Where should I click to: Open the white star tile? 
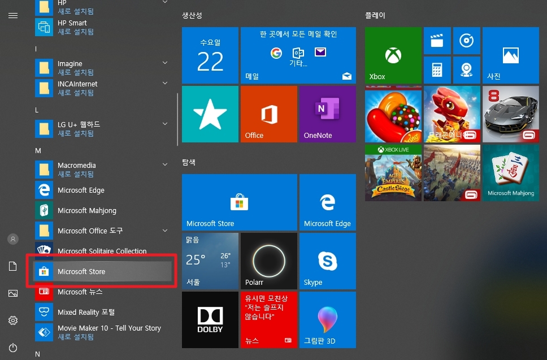tap(210, 114)
